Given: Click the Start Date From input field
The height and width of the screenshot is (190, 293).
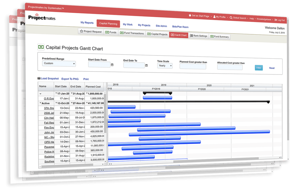Looking at the screenshot, I should pyautogui.click(x=99, y=64).
